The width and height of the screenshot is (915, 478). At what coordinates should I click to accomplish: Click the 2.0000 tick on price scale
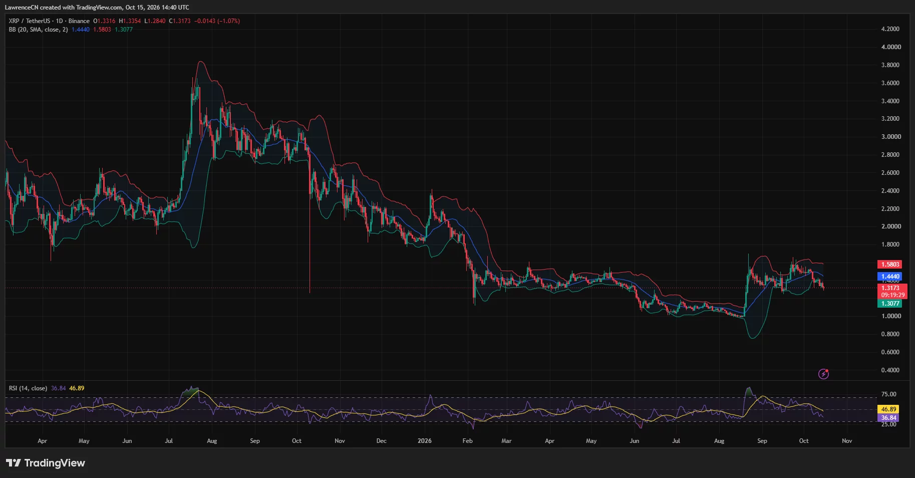(x=891, y=226)
